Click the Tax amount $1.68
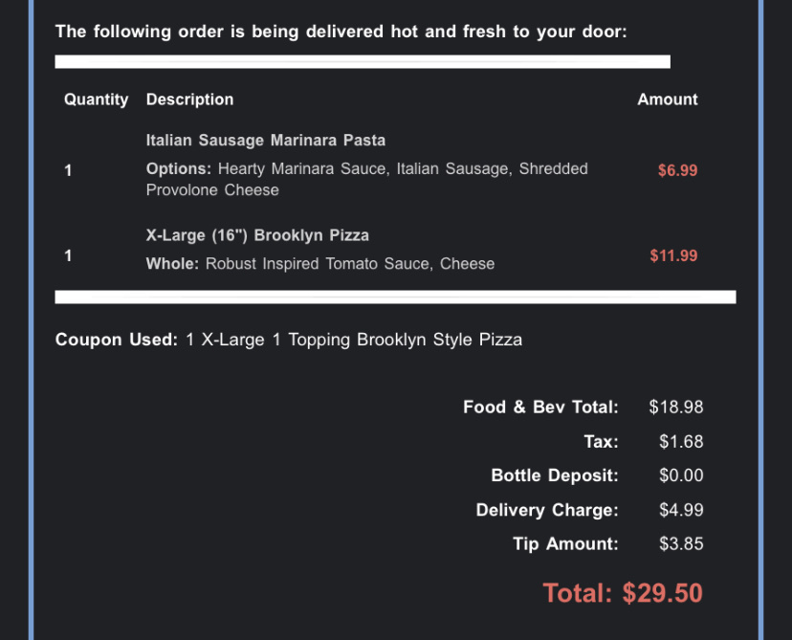The height and width of the screenshot is (640, 792). pyautogui.click(x=680, y=442)
